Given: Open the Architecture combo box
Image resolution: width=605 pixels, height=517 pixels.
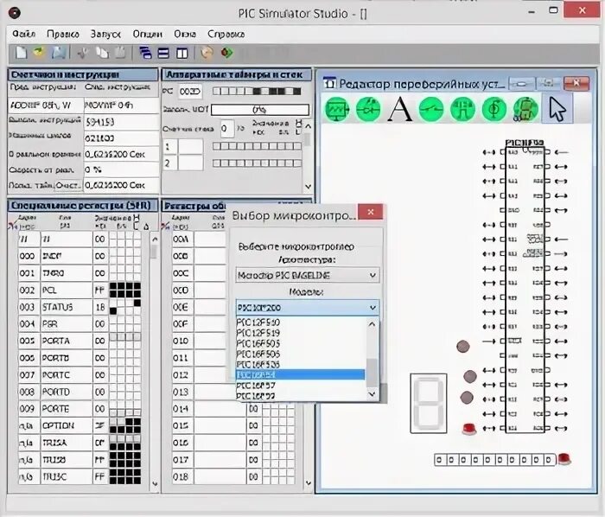Looking at the screenshot, I should (307, 276).
